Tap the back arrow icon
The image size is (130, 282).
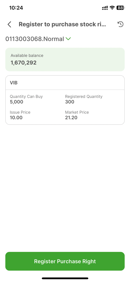click(9, 24)
